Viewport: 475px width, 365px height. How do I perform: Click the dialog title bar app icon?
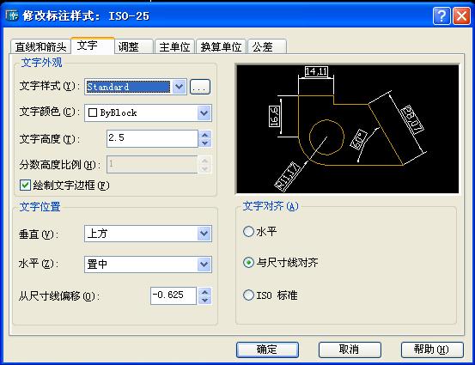[12, 15]
